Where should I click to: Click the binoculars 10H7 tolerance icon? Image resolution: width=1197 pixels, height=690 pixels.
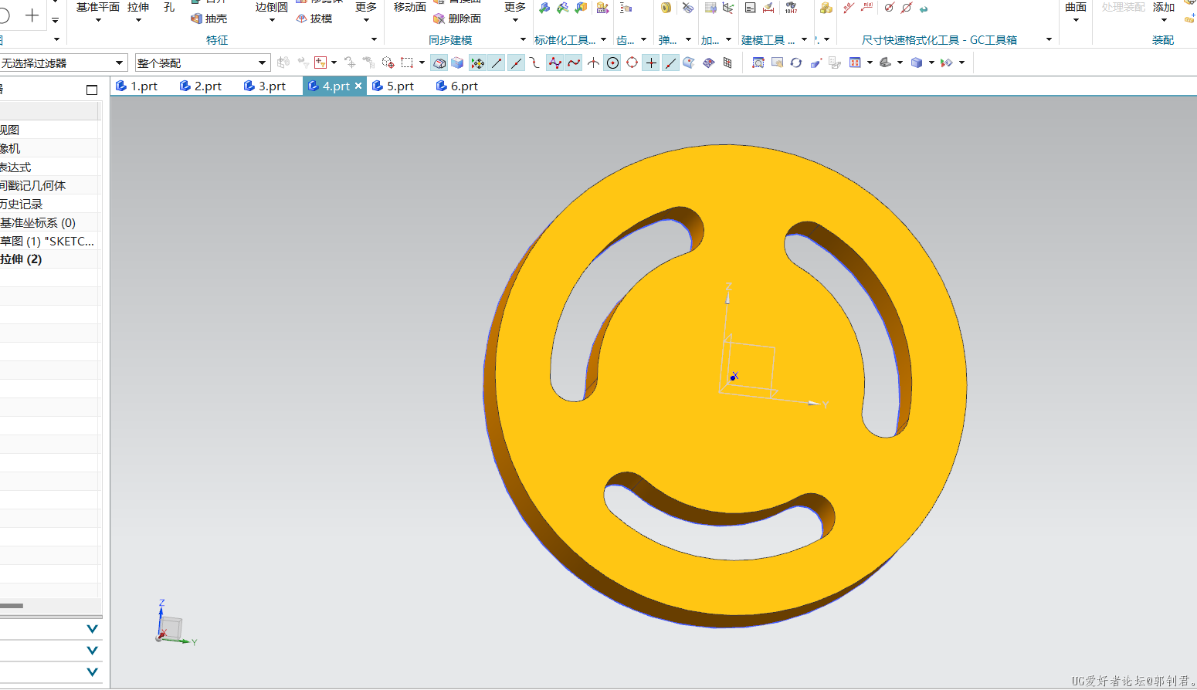coord(791,8)
